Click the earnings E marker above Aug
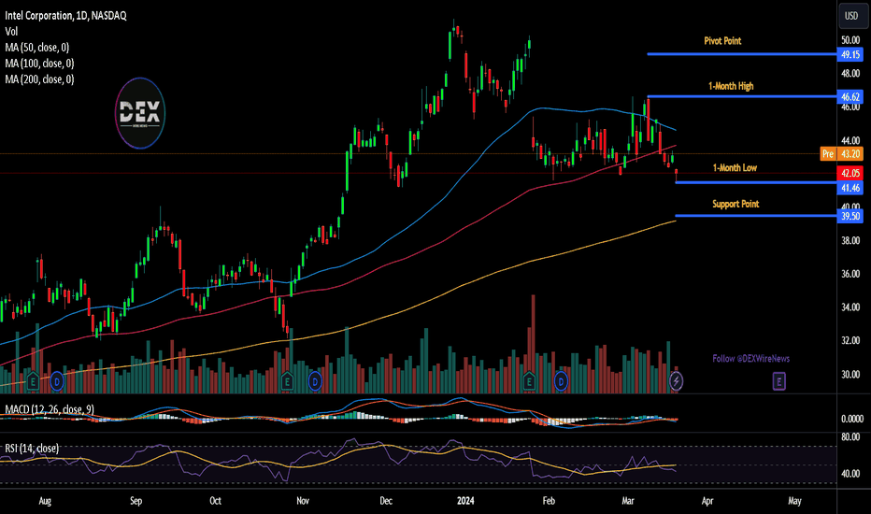This screenshot has width=871, height=514. [x=33, y=381]
